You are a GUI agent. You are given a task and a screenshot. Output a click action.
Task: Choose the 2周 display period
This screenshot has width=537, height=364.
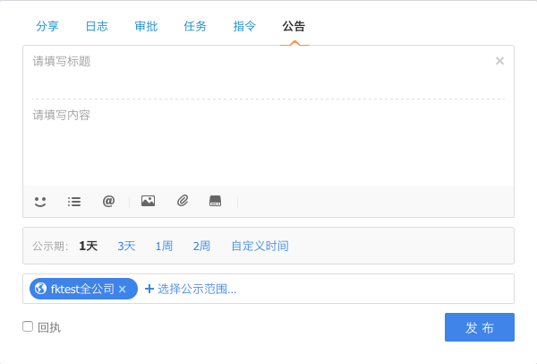point(201,246)
